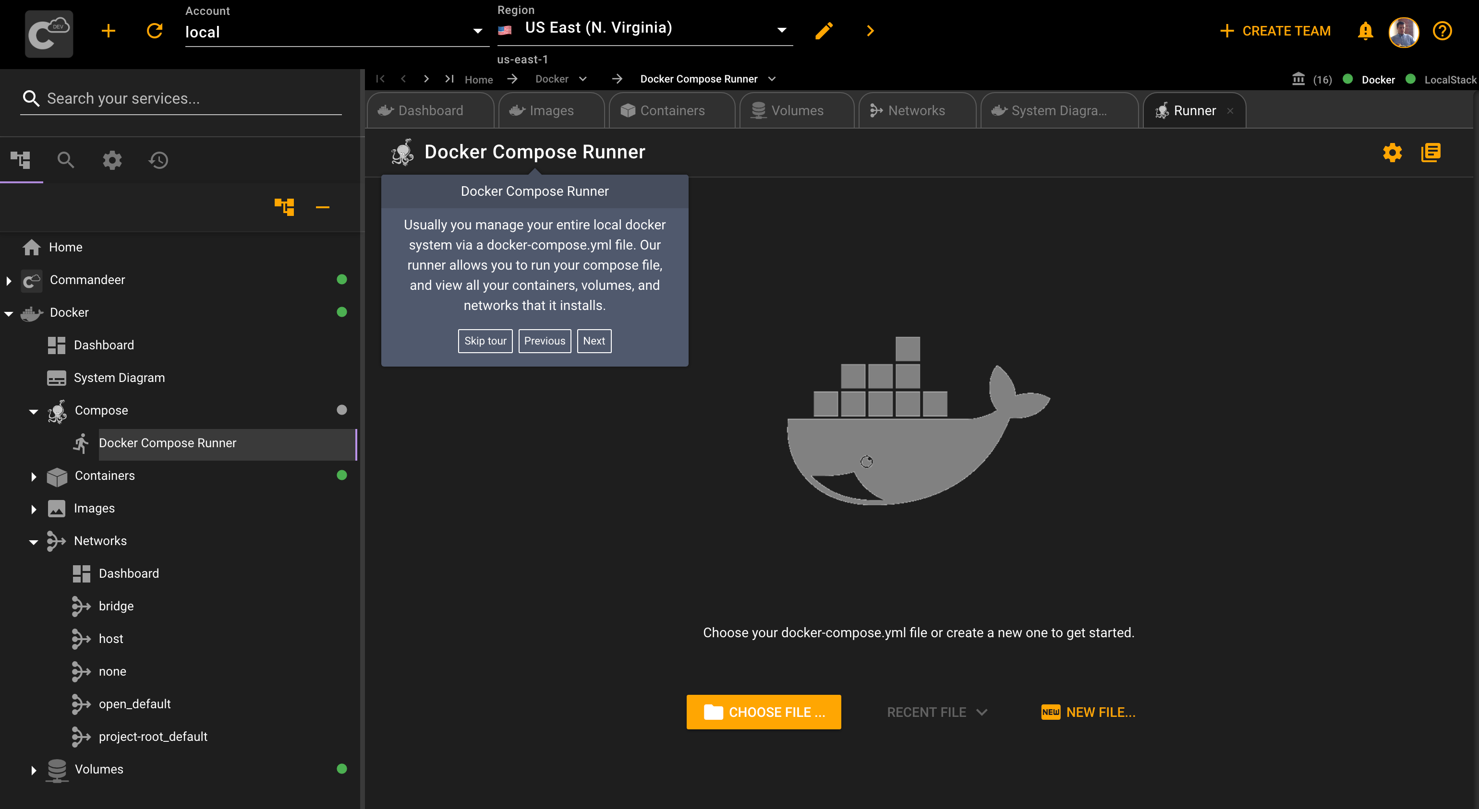Screen dimensions: 1479x809
Task: Open the user avatar profile
Action: click(1404, 32)
